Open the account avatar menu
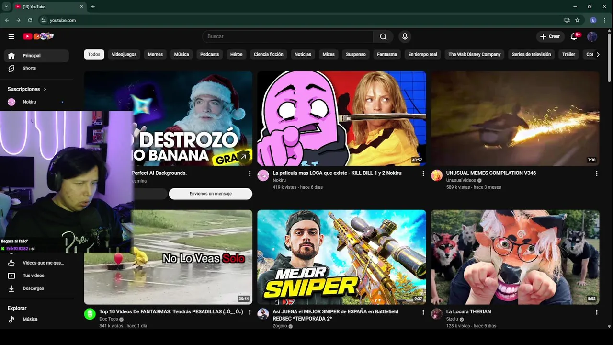Screen dimensions: 613x345 [592, 36]
